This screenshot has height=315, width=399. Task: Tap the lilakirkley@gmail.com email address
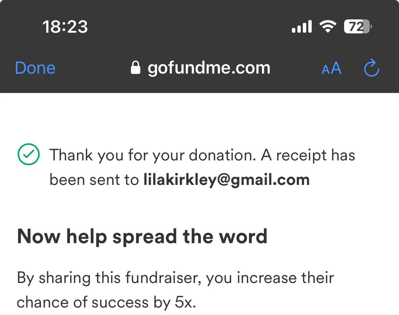click(226, 179)
